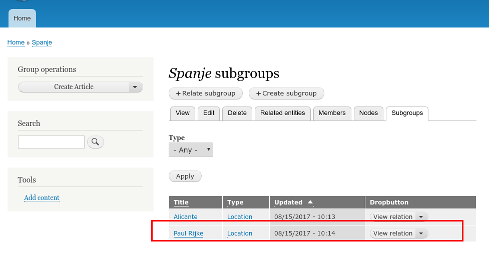
Task: Open the Related entities tab
Action: click(x=283, y=113)
